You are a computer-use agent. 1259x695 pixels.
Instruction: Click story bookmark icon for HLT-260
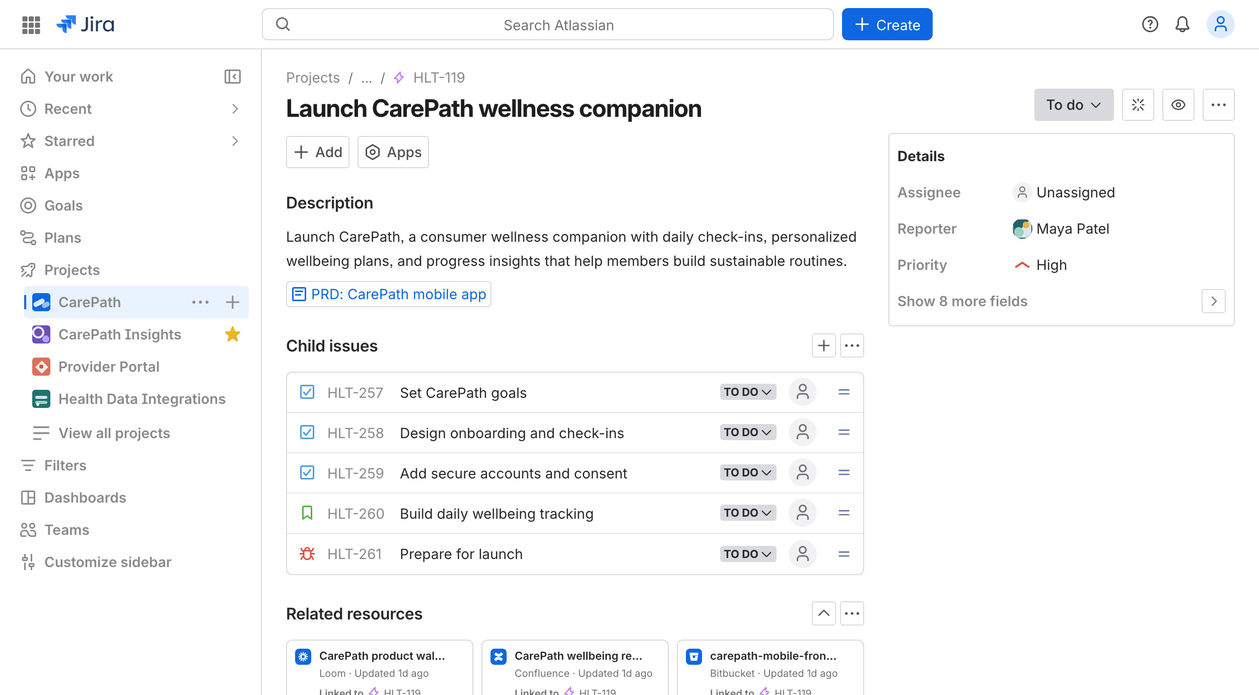pos(307,513)
